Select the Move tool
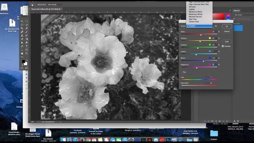This screenshot has width=254, height=143. [22, 21]
